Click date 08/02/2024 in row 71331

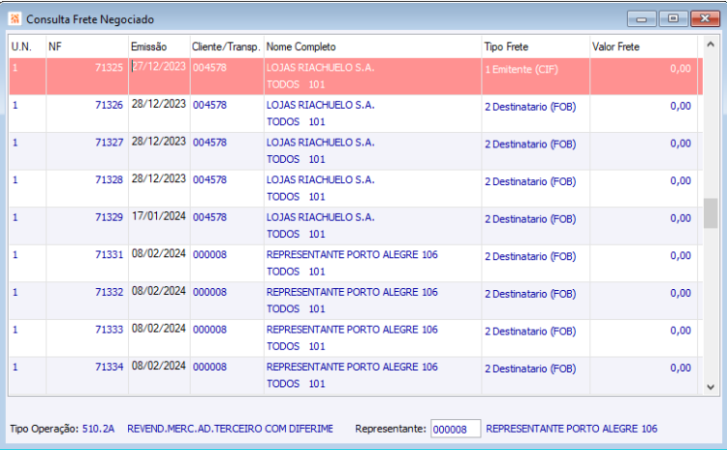[159, 254]
